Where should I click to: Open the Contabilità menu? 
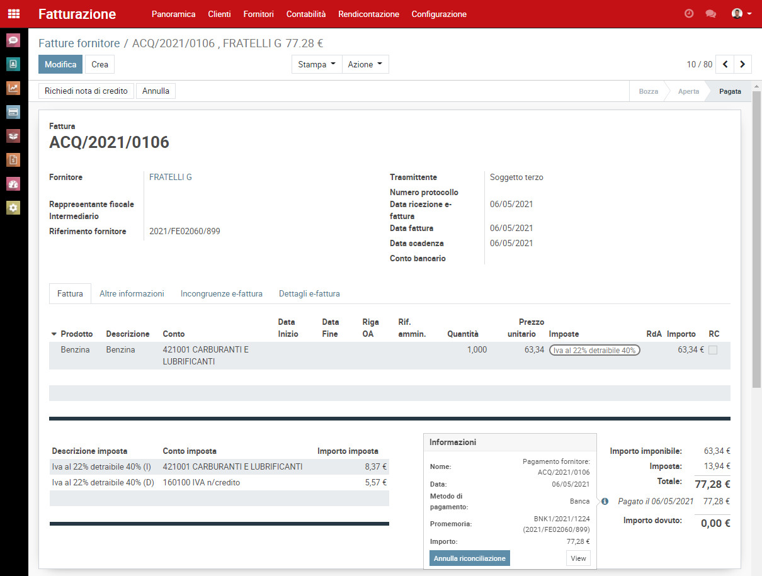click(x=306, y=14)
